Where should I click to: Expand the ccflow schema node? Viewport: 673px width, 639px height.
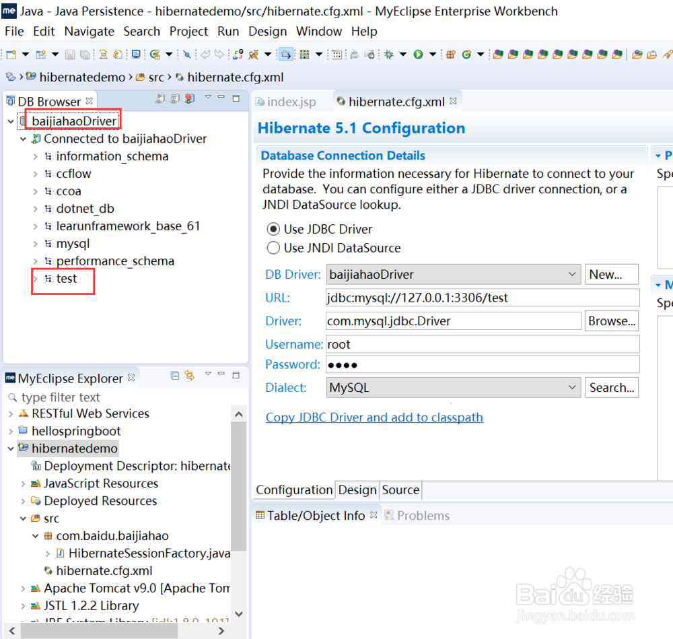click(x=36, y=174)
